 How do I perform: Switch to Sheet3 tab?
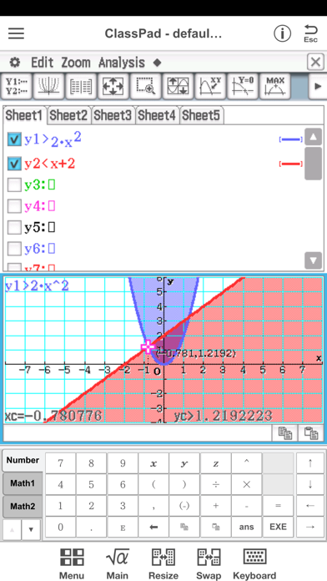(113, 115)
